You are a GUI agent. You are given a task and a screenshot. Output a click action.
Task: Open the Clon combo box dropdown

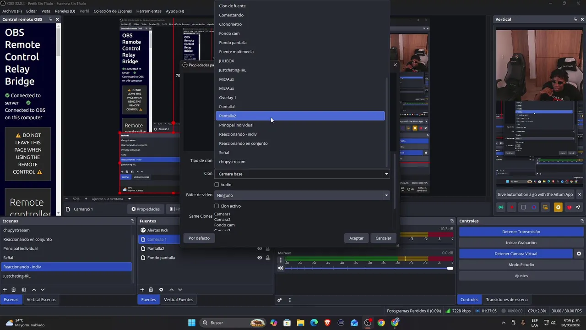(x=303, y=174)
